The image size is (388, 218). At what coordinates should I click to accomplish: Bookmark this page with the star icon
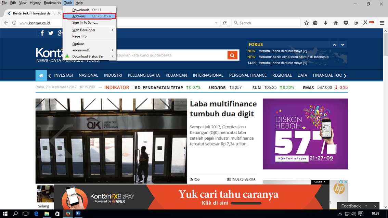click(x=306, y=23)
